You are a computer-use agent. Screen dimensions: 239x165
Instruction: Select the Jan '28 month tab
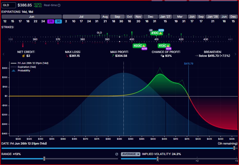coord(213,17)
